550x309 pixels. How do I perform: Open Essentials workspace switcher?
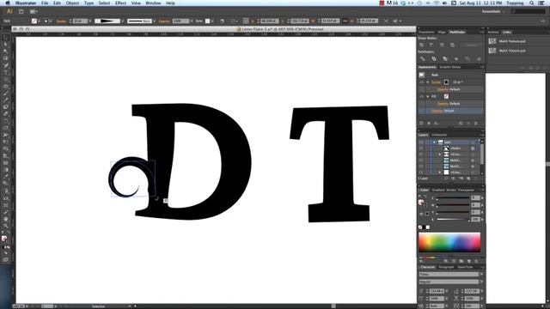pyautogui.click(x=493, y=11)
